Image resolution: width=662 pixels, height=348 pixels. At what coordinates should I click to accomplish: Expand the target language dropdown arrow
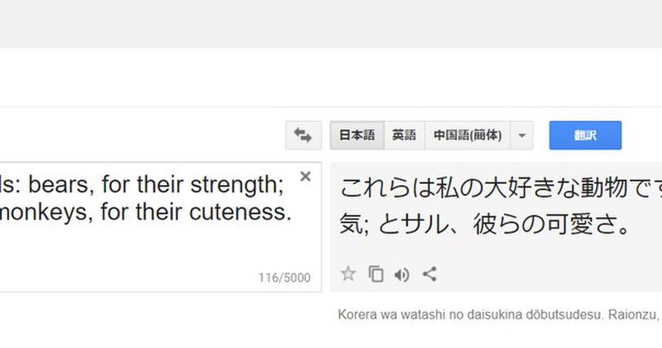[522, 135]
